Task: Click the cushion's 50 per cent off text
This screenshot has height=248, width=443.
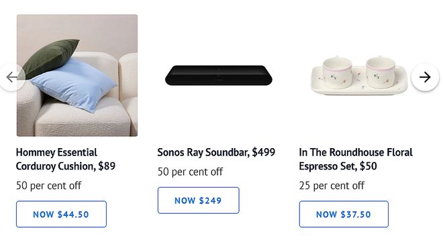Action: (48, 186)
